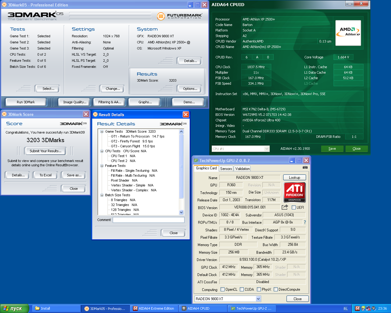Click the Comment input field

pos(148,220)
